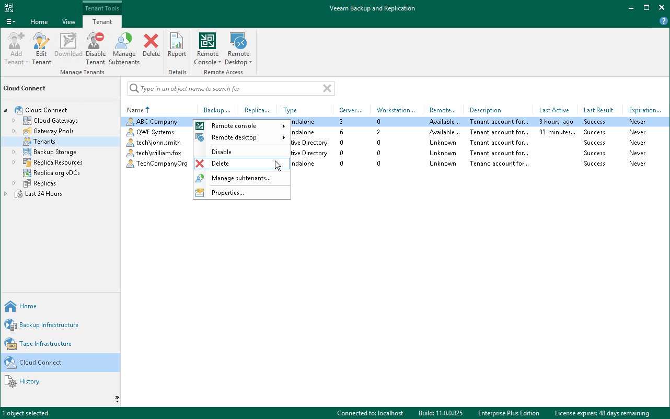
Task: Expand the Gateway Pools tree node
Action: [14, 131]
